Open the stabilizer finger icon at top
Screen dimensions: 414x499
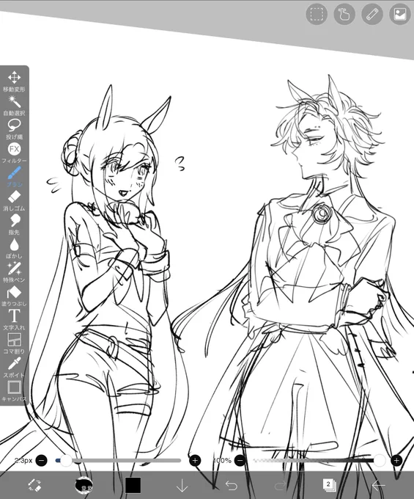pyautogui.click(x=344, y=15)
